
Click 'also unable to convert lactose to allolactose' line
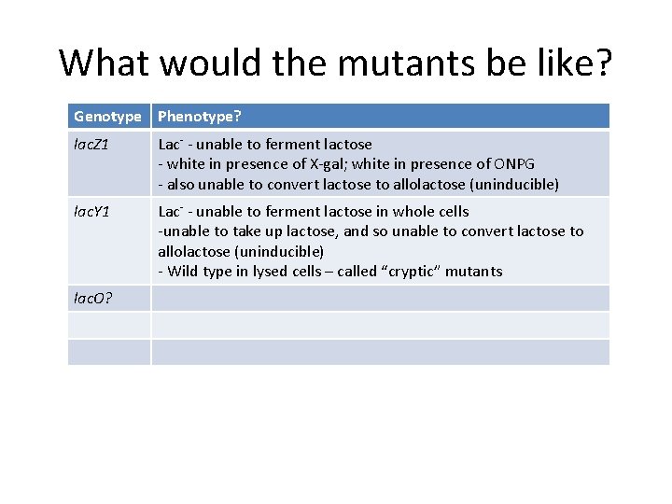[358, 185]
